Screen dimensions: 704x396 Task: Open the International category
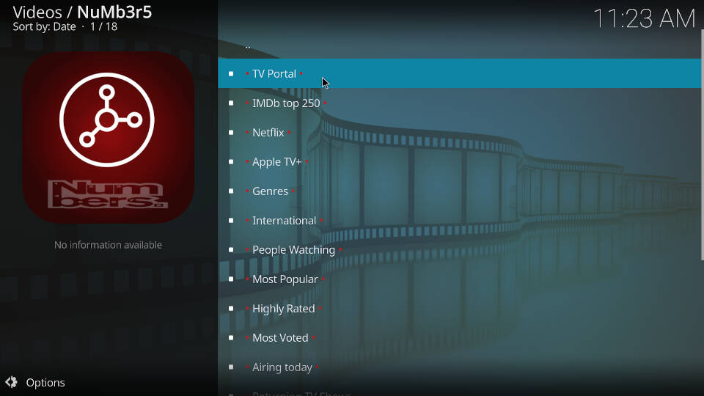(459, 221)
